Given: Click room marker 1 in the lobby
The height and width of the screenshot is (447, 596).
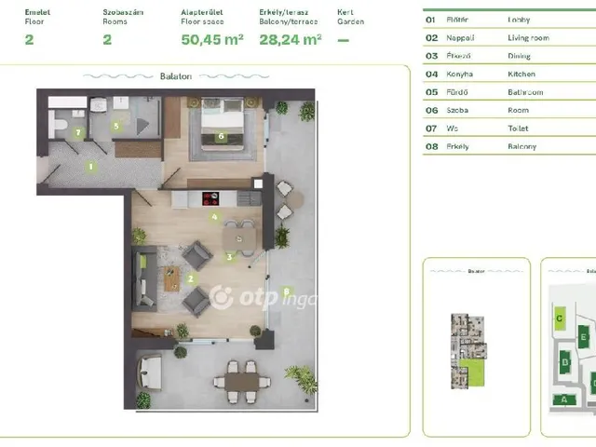Looking at the screenshot, I should click(90, 167).
